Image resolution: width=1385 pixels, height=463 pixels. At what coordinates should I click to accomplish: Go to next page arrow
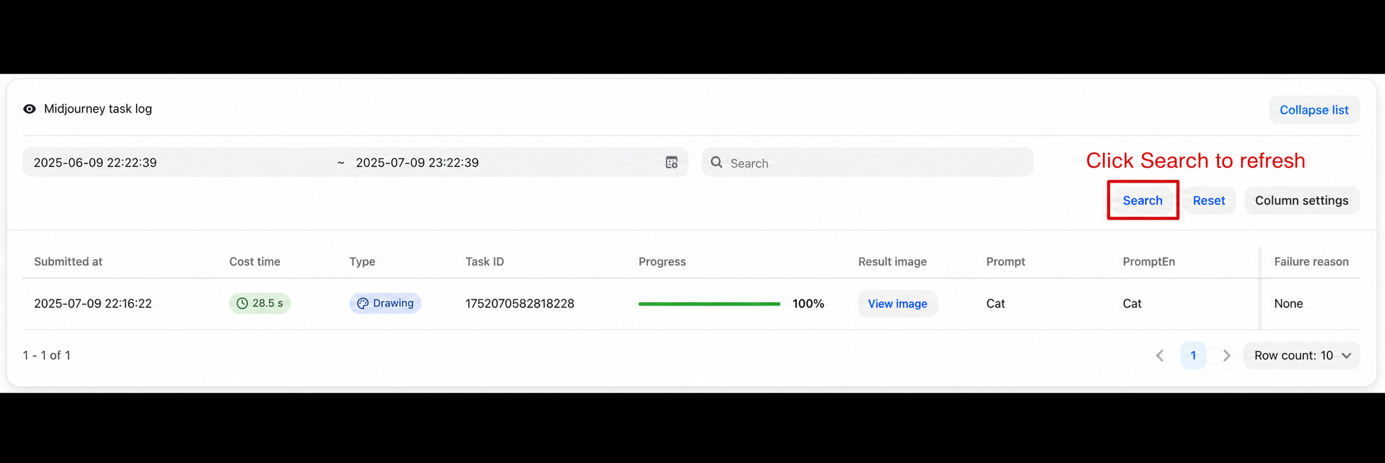tap(1226, 356)
